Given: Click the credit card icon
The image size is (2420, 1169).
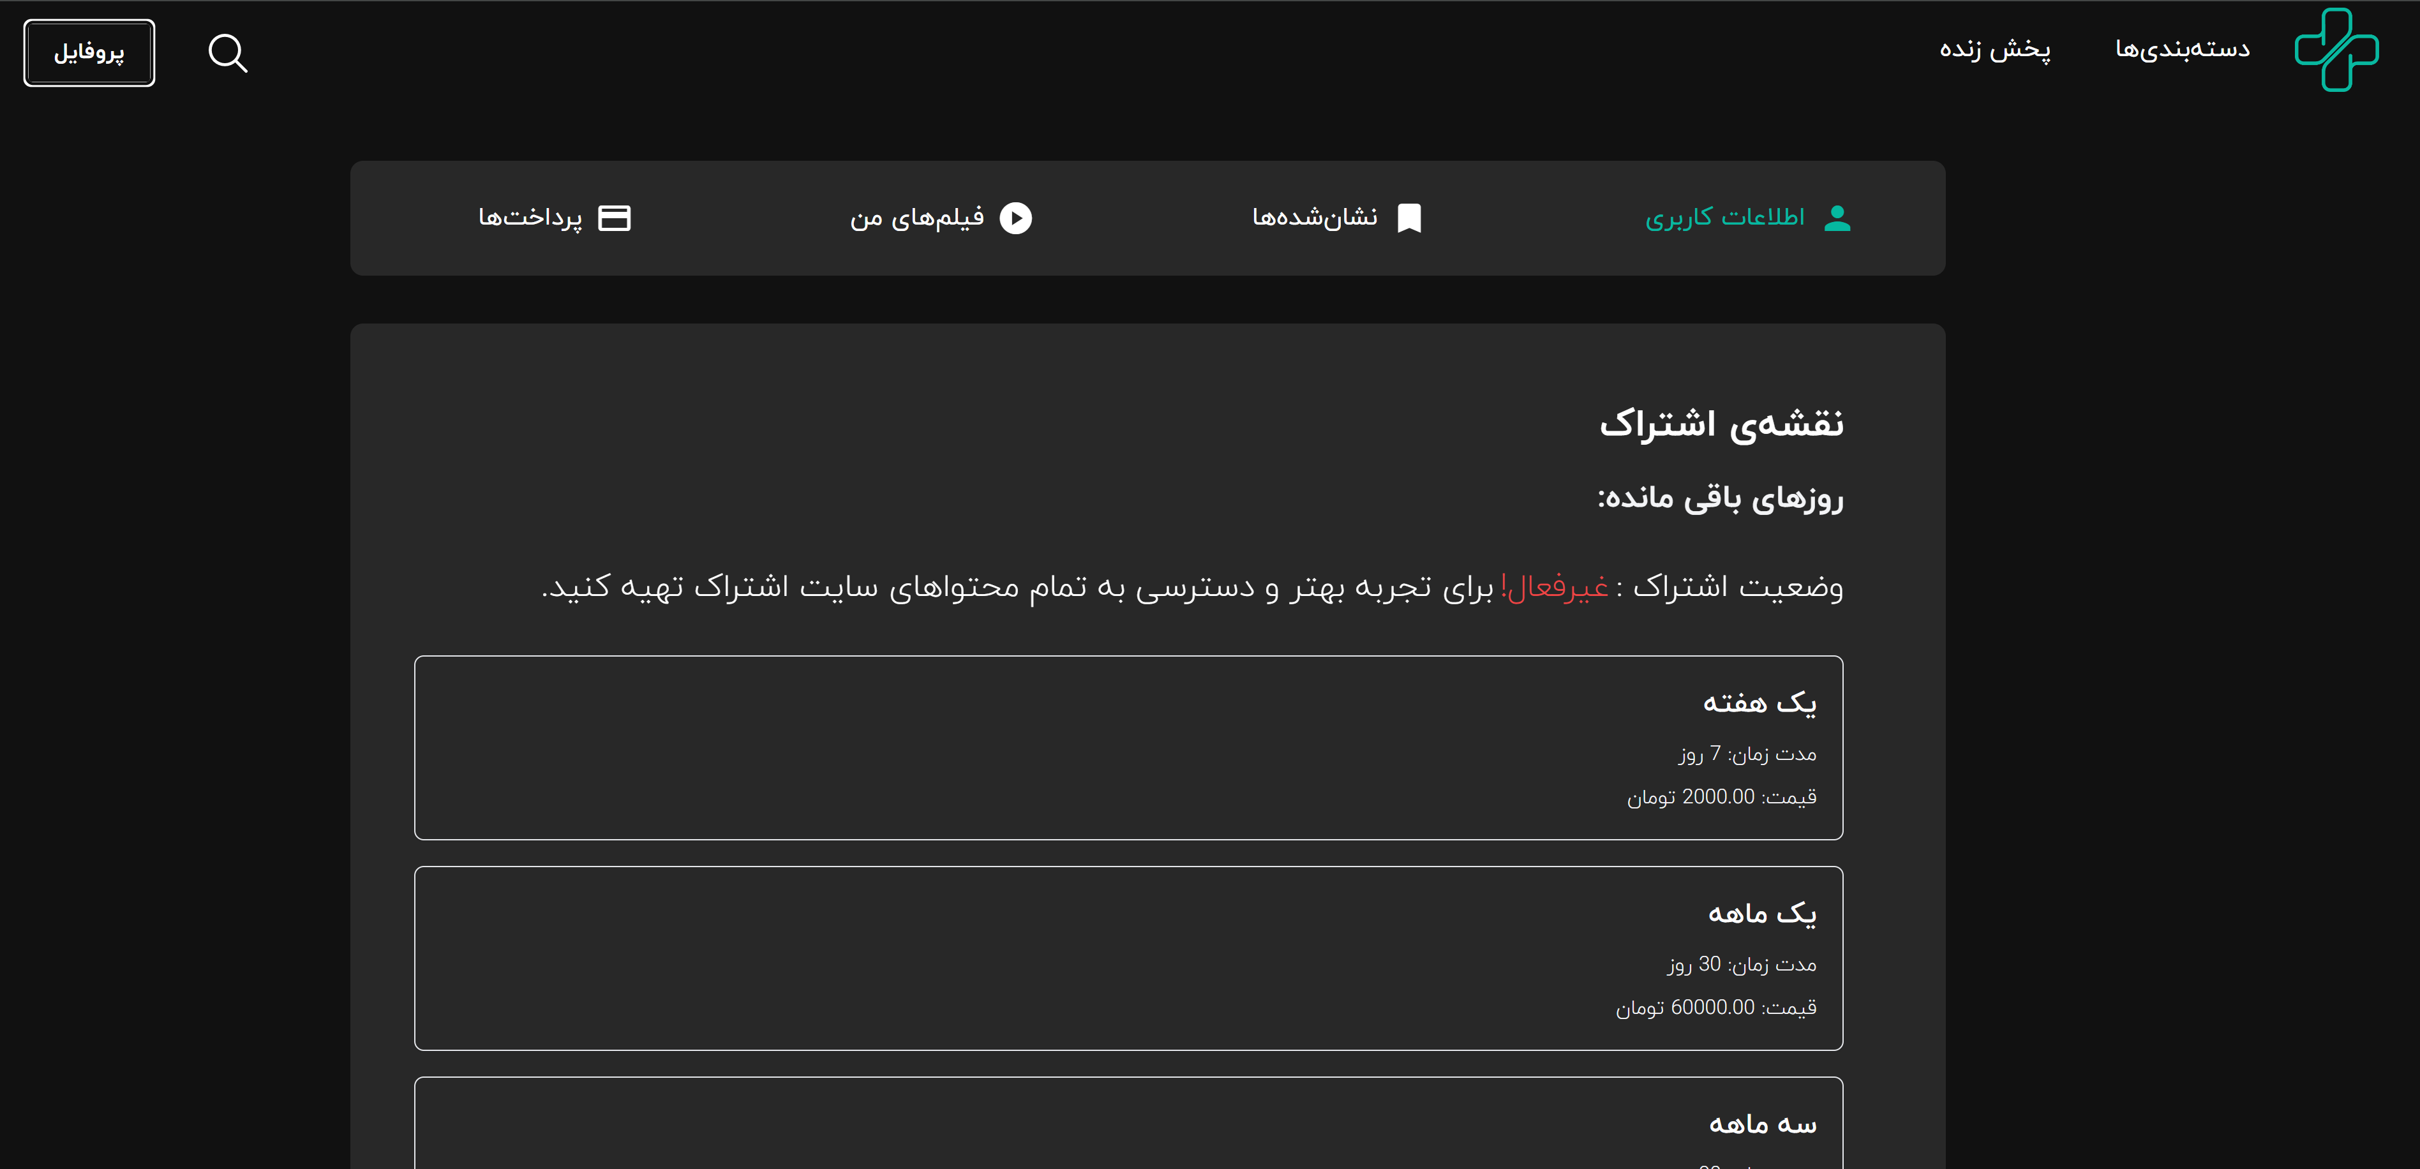Looking at the screenshot, I should coord(615,218).
